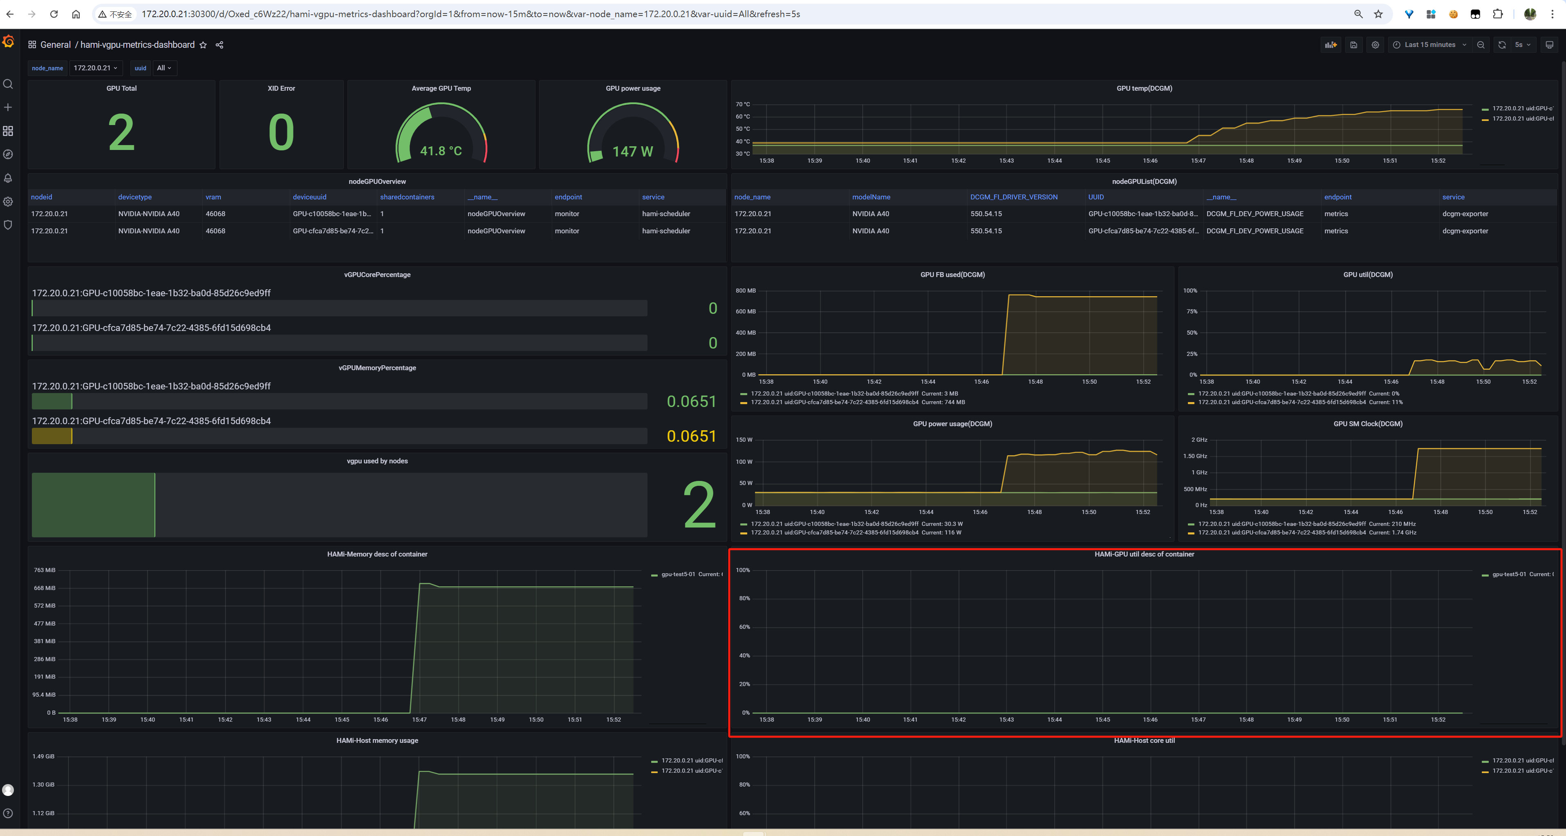Mark dashboard as favorite star
Screen dimensions: 1566x836
(203, 45)
